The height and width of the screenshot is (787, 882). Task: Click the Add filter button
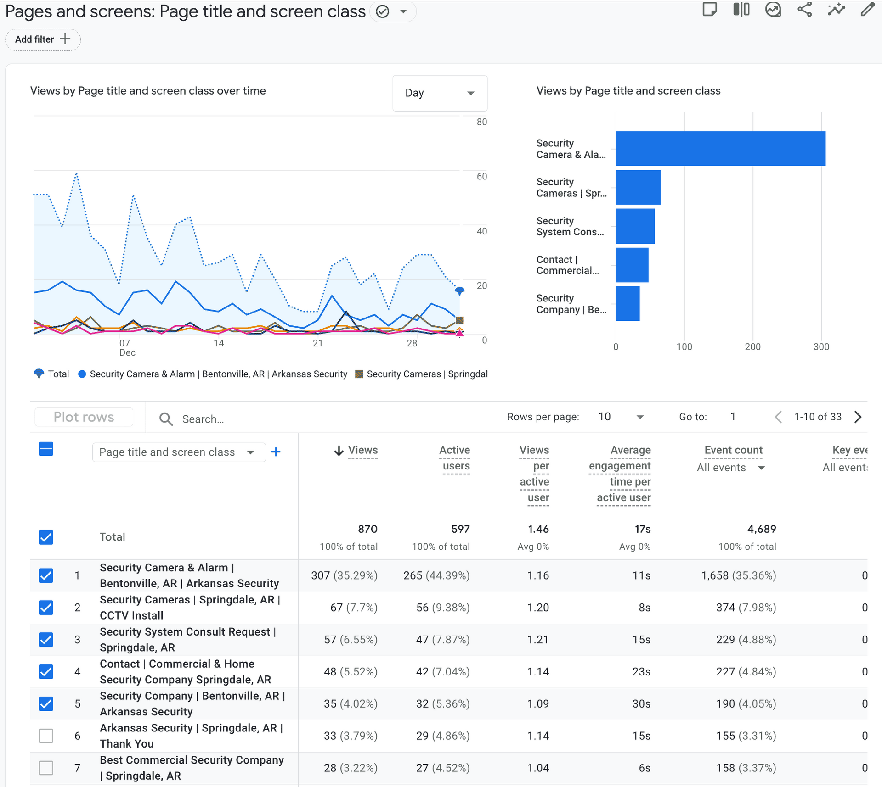43,39
